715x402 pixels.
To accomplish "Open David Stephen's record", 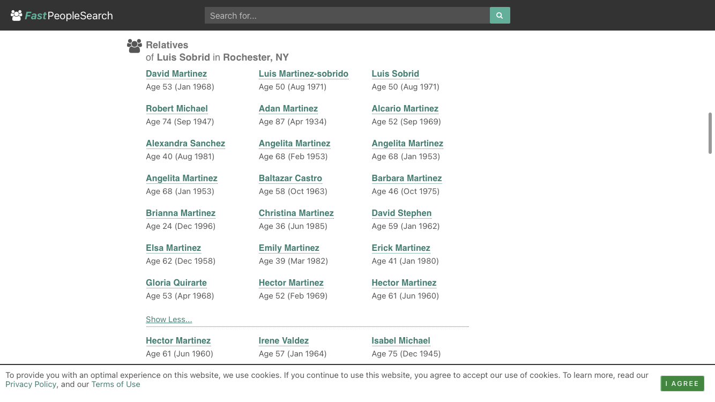I will 401,213.
